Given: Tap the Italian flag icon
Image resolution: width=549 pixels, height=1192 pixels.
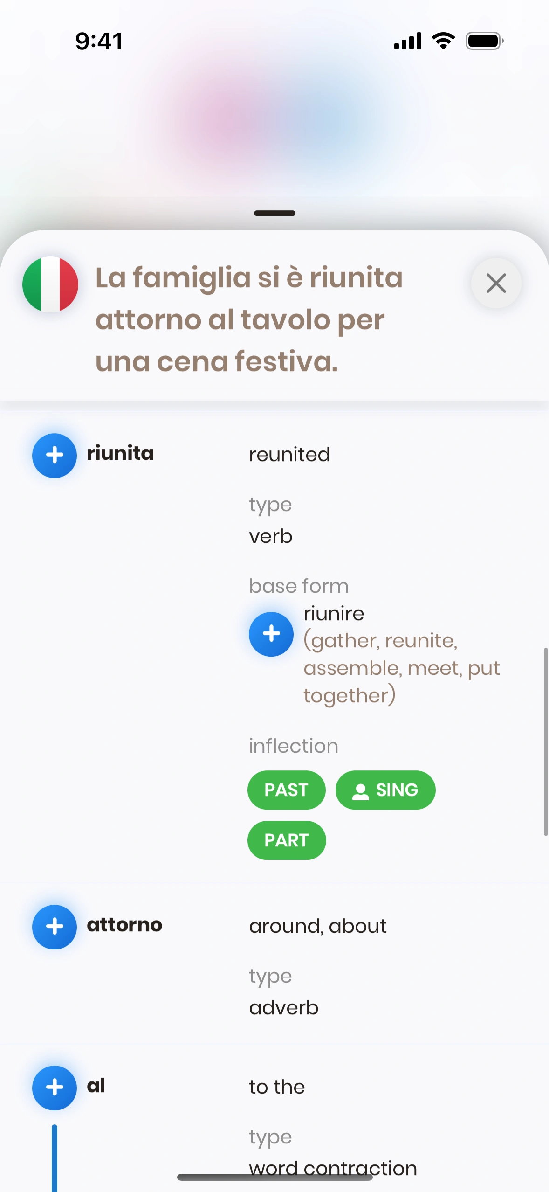Looking at the screenshot, I should click(x=50, y=284).
